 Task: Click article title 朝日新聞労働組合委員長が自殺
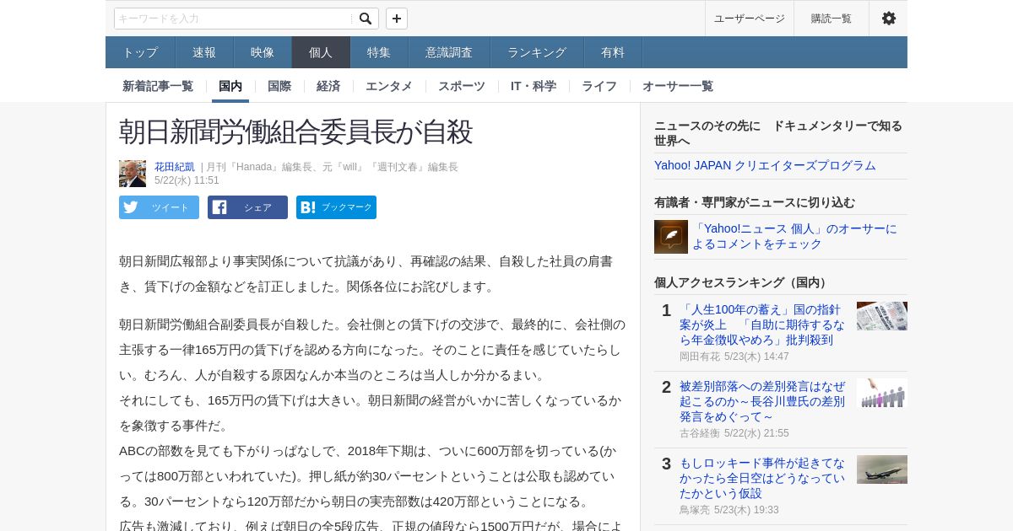[x=295, y=131]
